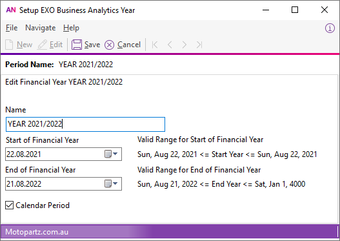The image size is (340, 241).
Task: Click the Save floppy disk icon
Action: click(77, 45)
